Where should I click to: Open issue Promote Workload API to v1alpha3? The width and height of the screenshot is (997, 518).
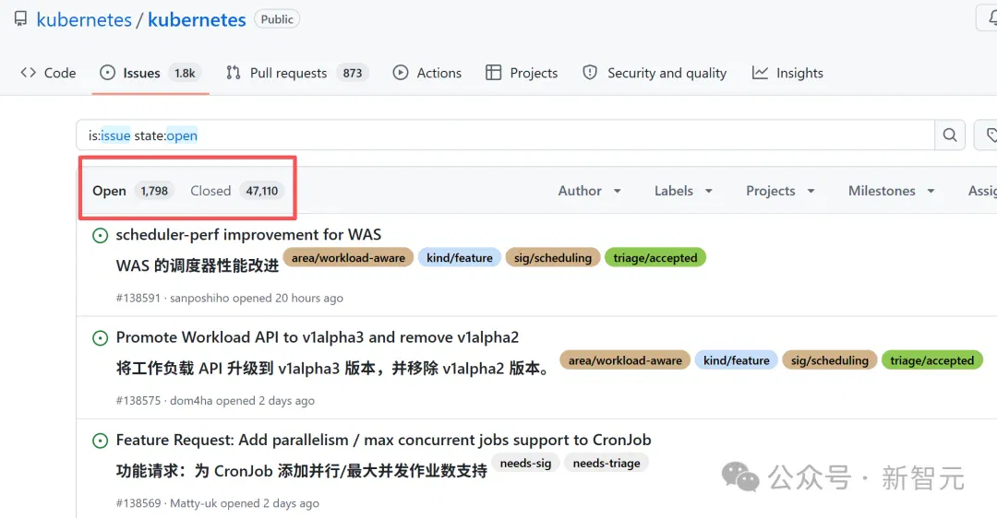[x=318, y=337]
